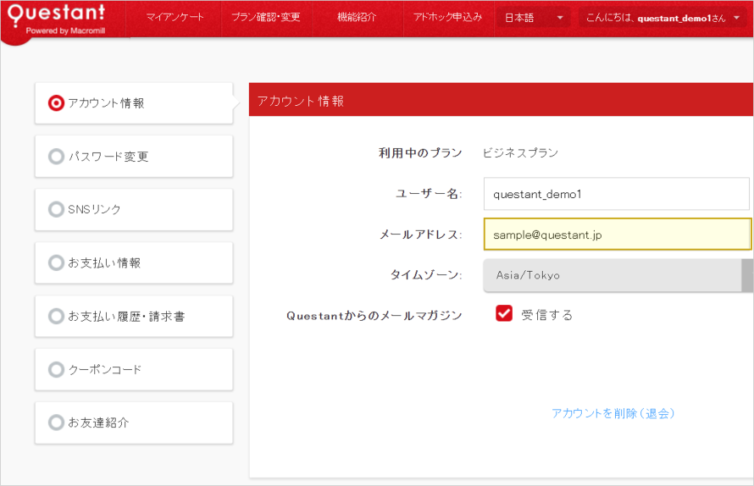This screenshot has height=486, width=754.
Task: Click the アカウント情報 panel header
Action: tap(500, 101)
